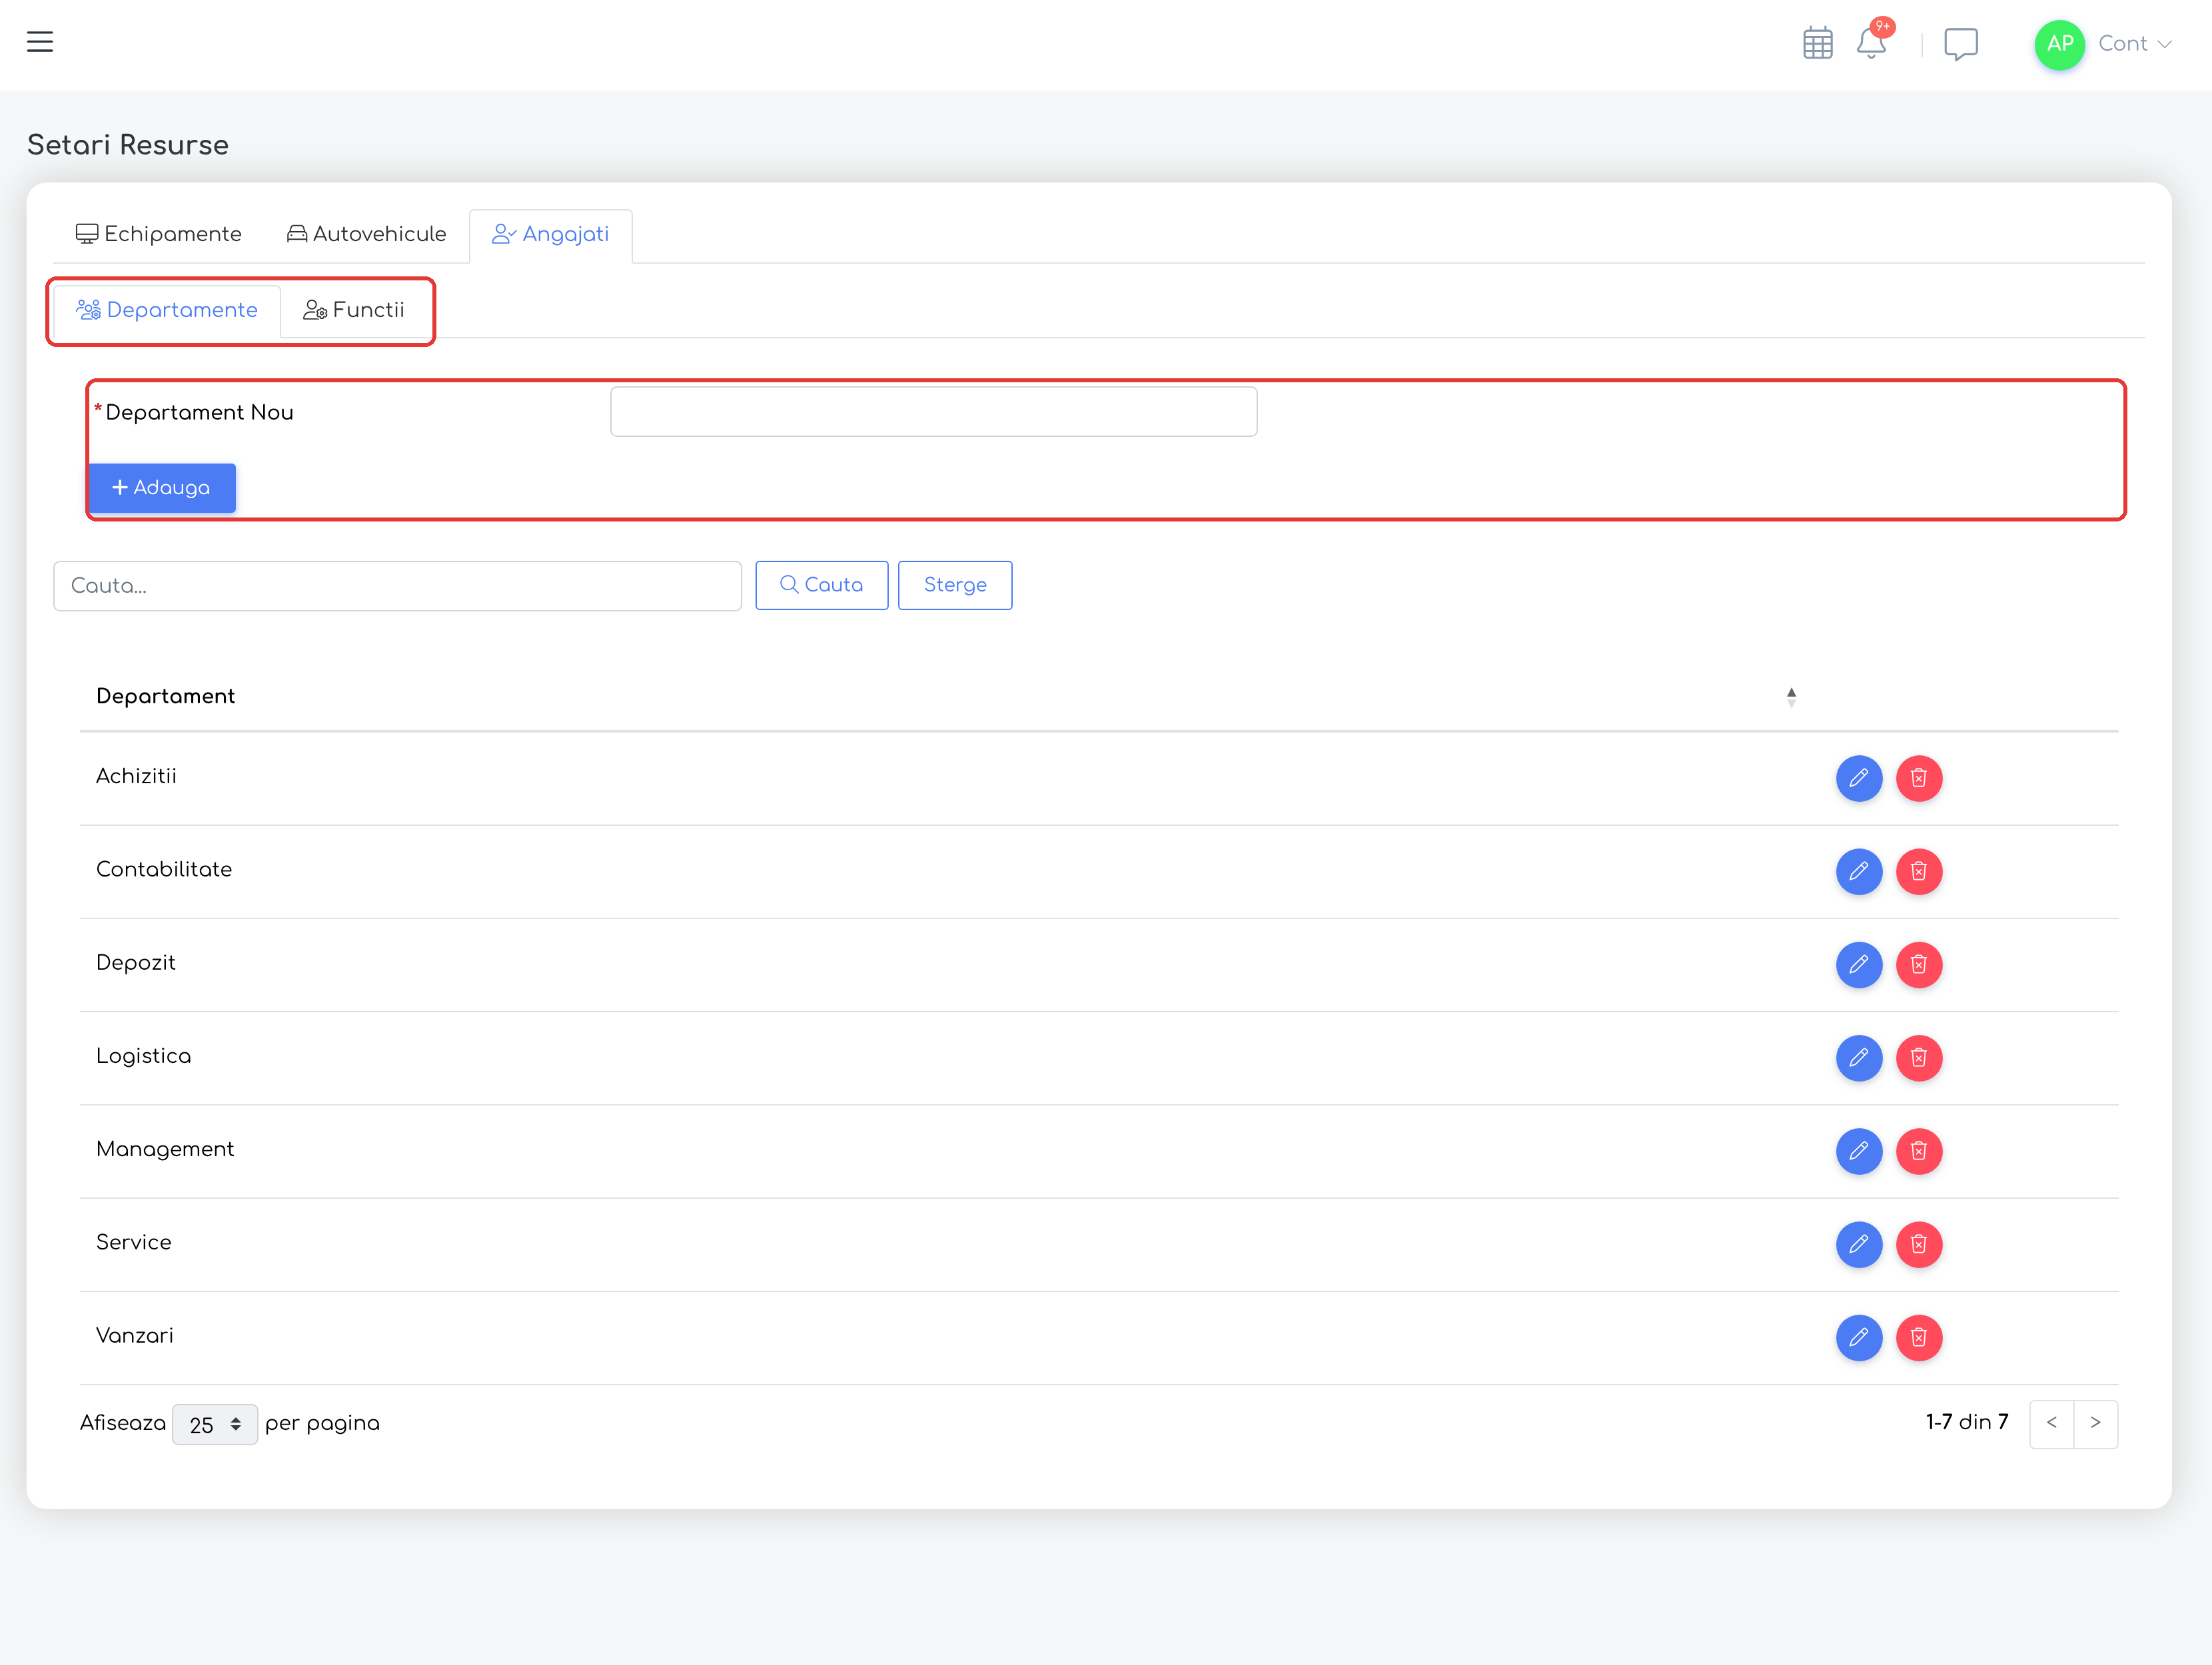Image resolution: width=2212 pixels, height=1665 pixels.
Task: Open the Departamente sub-tab
Action: click(x=167, y=310)
